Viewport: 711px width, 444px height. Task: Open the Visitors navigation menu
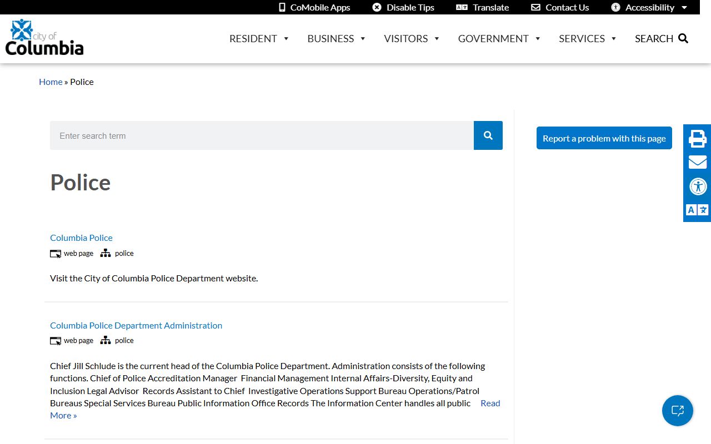pyautogui.click(x=411, y=38)
